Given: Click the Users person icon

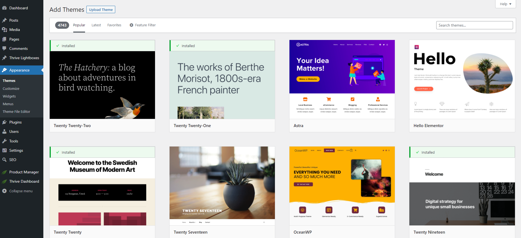Looking at the screenshot, I should [x=4, y=131].
